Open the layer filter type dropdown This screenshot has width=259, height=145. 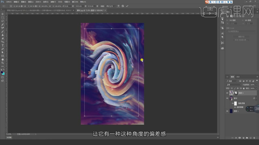click(x=232, y=81)
